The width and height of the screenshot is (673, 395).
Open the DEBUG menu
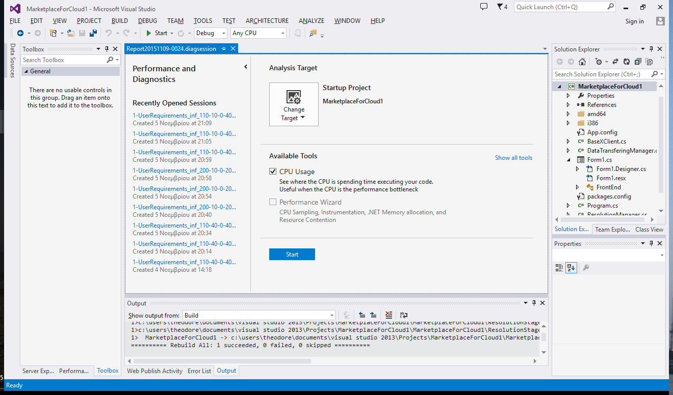tap(147, 21)
